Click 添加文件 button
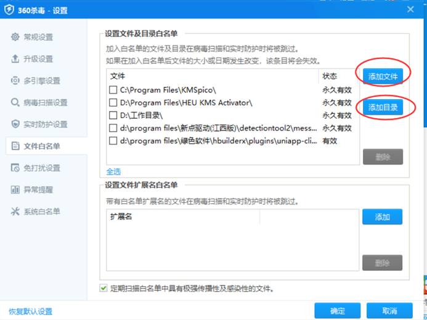The height and width of the screenshot is (320, 427). [383, 76]
